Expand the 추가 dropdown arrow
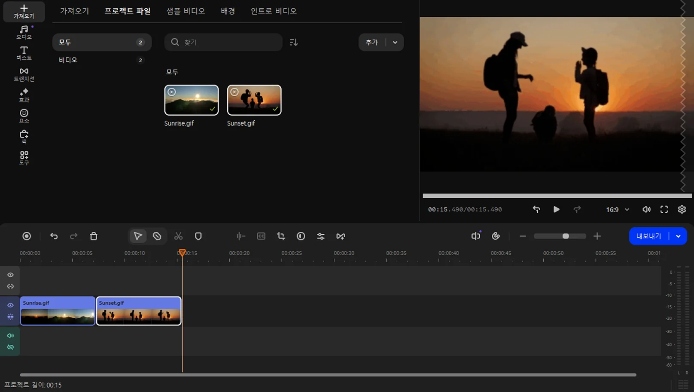 395,42
